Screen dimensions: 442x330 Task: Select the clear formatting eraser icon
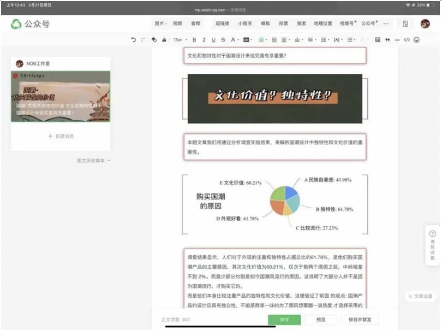coord(154,40)
